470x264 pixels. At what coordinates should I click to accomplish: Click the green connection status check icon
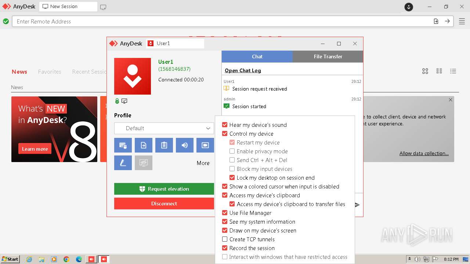(6, 21)
